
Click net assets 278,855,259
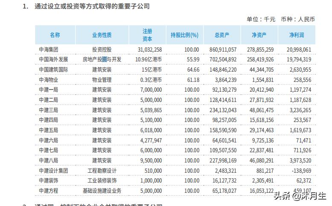pos(260,49)
